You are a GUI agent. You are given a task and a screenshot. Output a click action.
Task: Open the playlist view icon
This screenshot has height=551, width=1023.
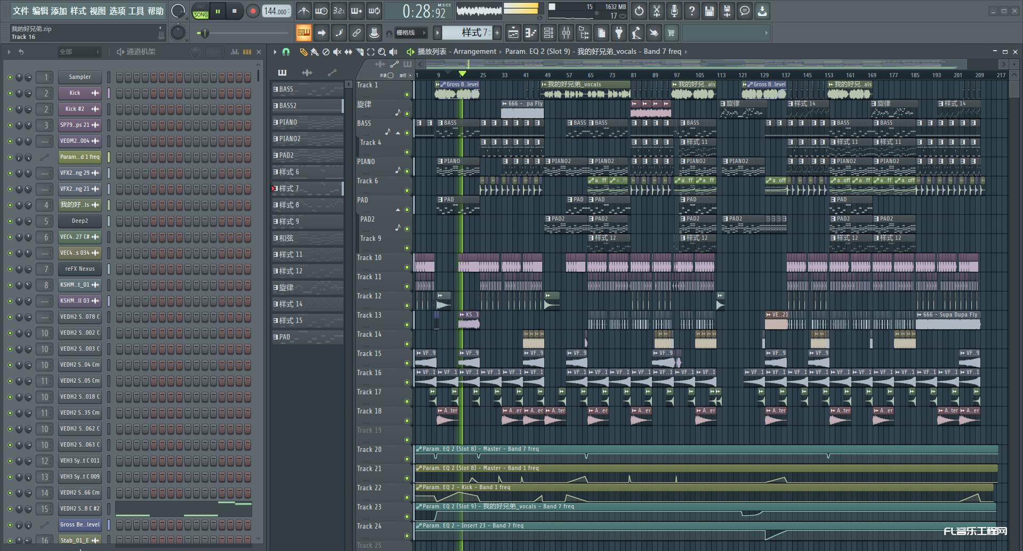tap(513, 33)
